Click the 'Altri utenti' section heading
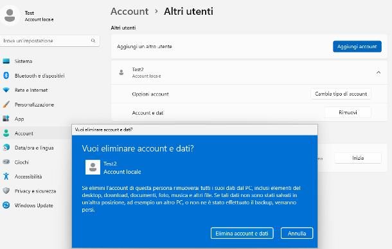This screenshot has width=392, height=249. 123,28
